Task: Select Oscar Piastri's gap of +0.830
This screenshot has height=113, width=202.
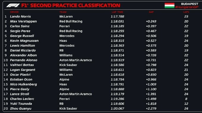Action: coord(151,74)
